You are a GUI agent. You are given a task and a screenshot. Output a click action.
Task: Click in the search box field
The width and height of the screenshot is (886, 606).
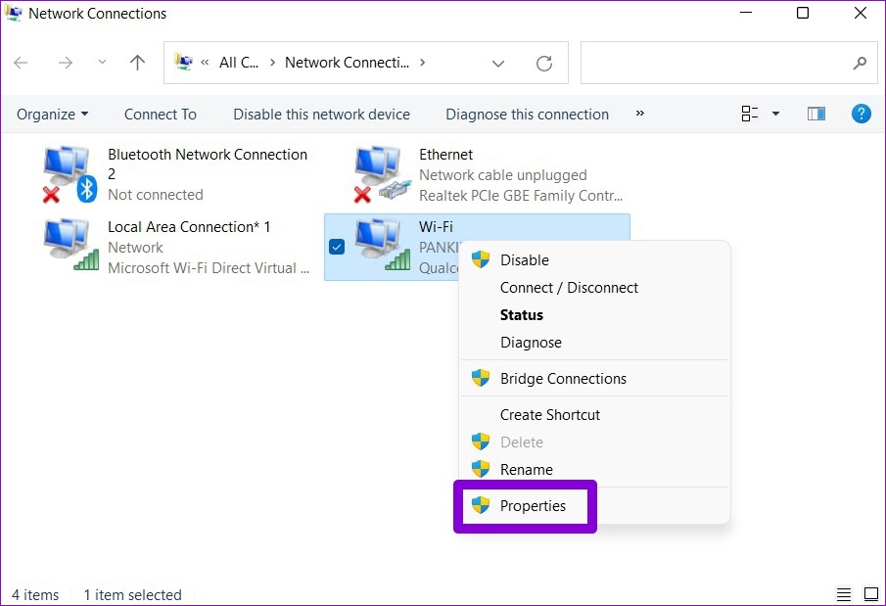click(x=715, y=64)
